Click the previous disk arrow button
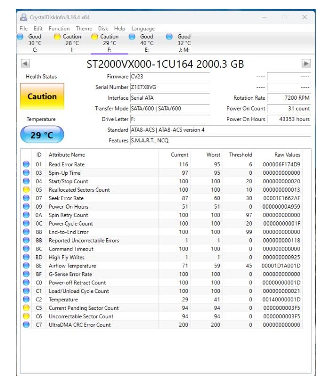The image size is (318, 376). [25, 63]
